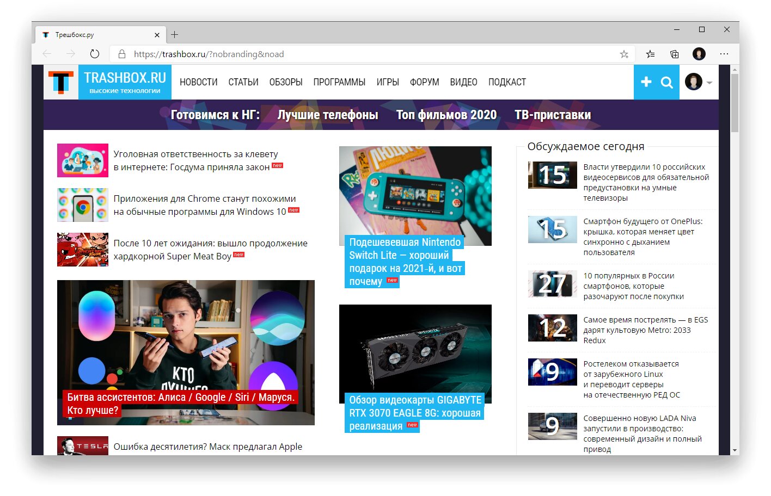Viewport: 771px width, 496px height.
Task: Click the Chrome logo article thumbnail
Action: (83, 205)
